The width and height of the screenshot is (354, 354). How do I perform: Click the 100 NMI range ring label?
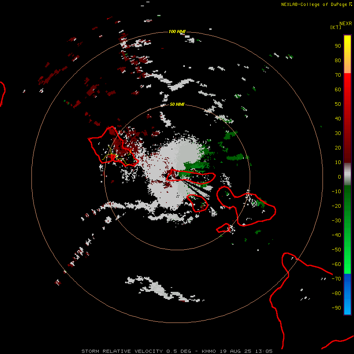[x=177, y=31]
